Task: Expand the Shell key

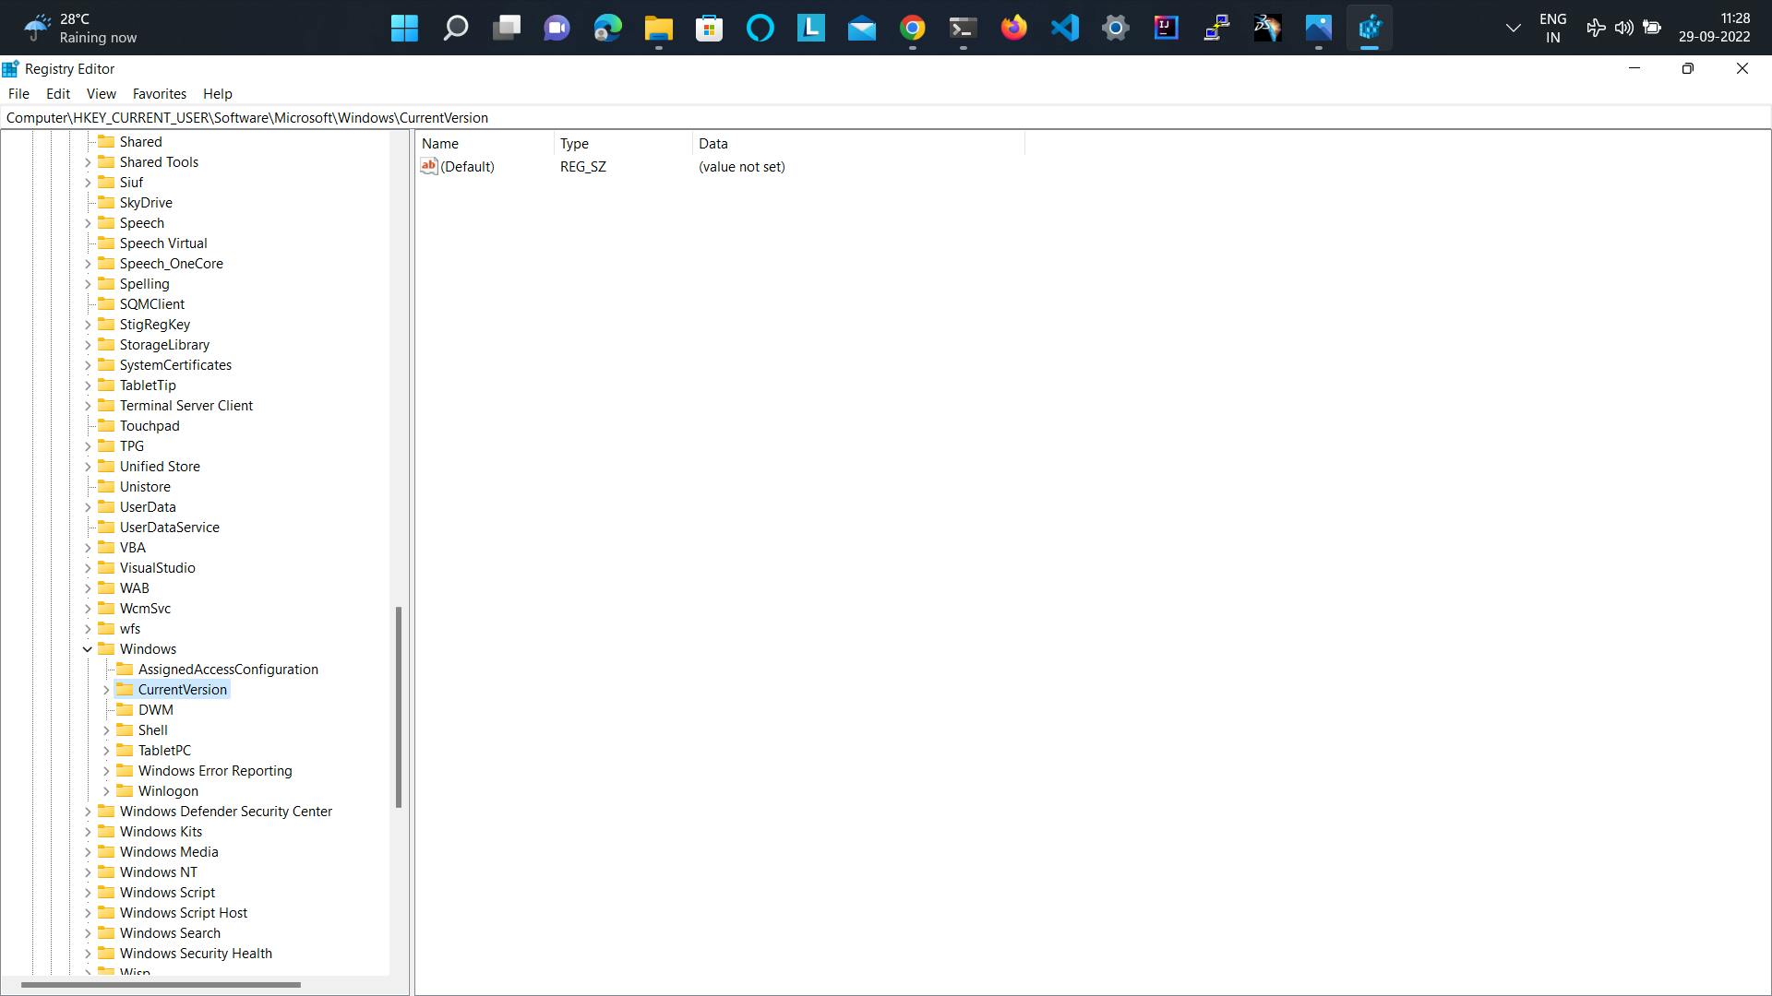Action: [x=106, y=730]
